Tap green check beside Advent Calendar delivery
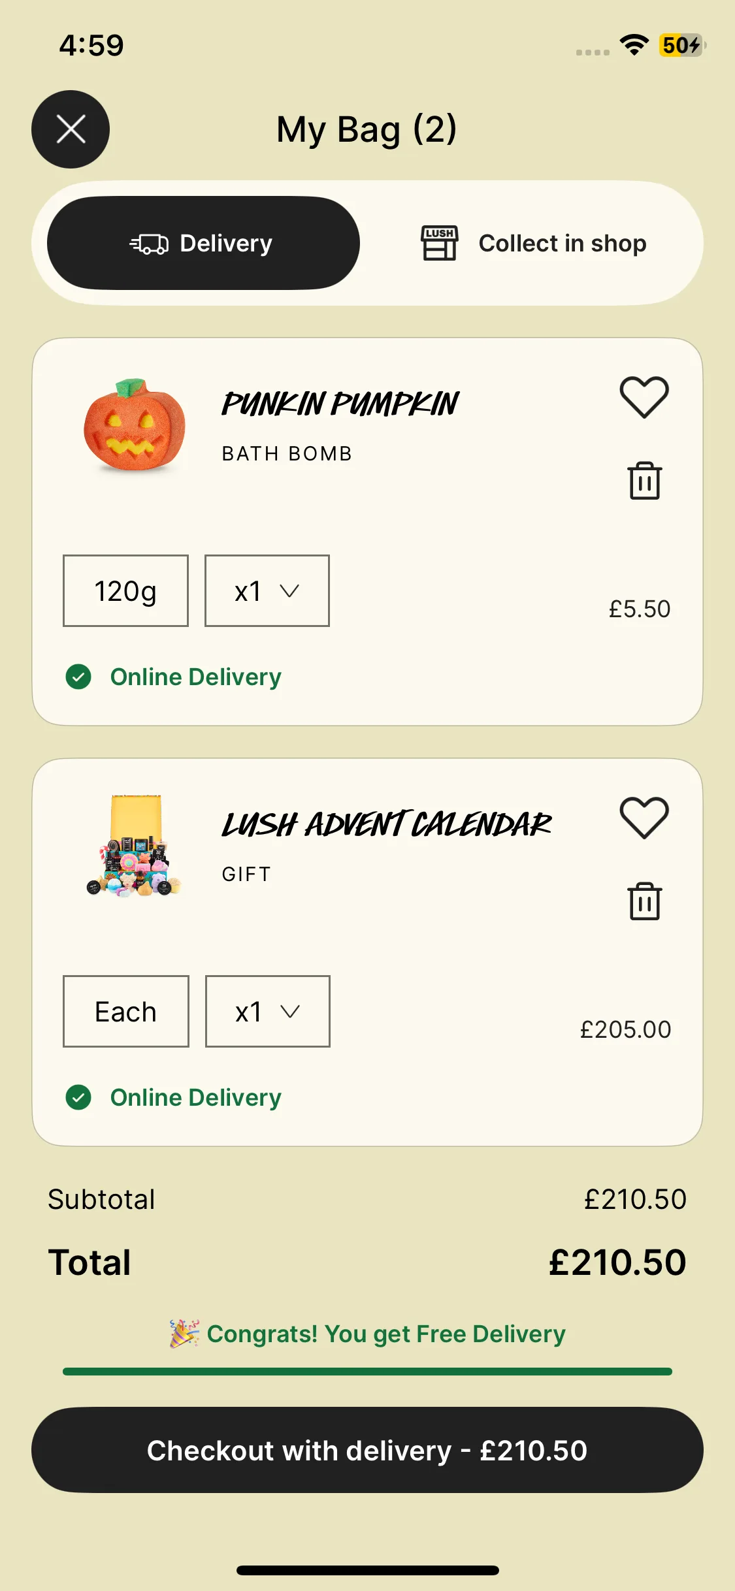Screen dimensions: 735x1591 (78, 1097)
